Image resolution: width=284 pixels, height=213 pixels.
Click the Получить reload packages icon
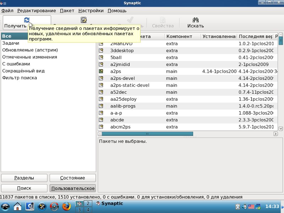(27, 20)
